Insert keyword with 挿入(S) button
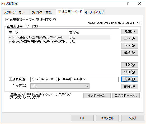The height and width of the screenshot is (124, 146). coord(130,65)
